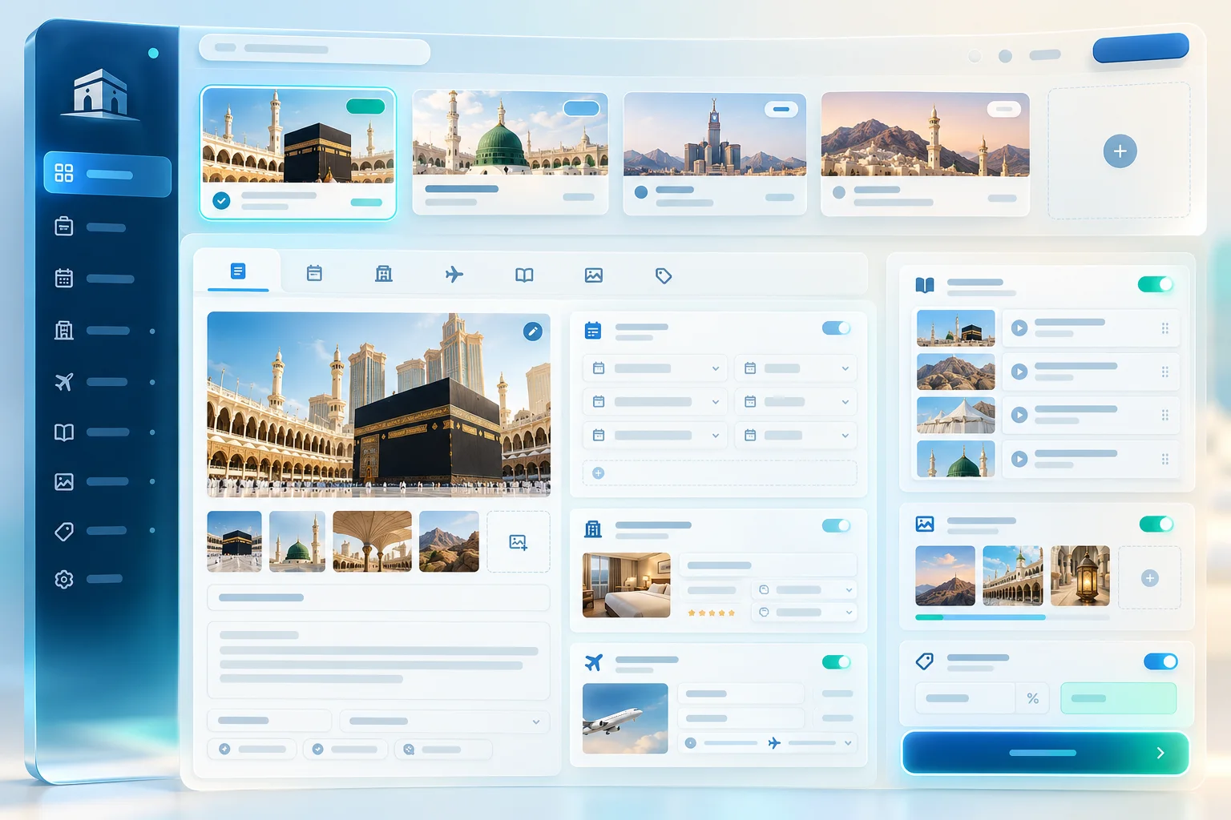
Task: Expand third schedule row right date dropdown
Action: [796, 436]
